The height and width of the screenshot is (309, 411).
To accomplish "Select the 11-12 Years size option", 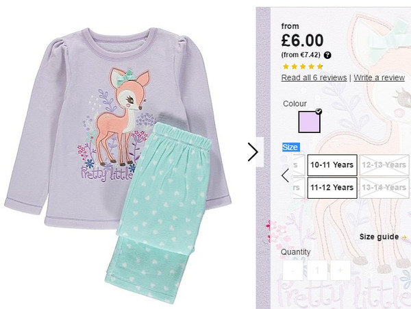I will click(332, 188).
